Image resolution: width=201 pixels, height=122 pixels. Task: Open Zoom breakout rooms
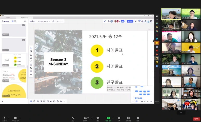pyautogui.click(x=128, y=119)
